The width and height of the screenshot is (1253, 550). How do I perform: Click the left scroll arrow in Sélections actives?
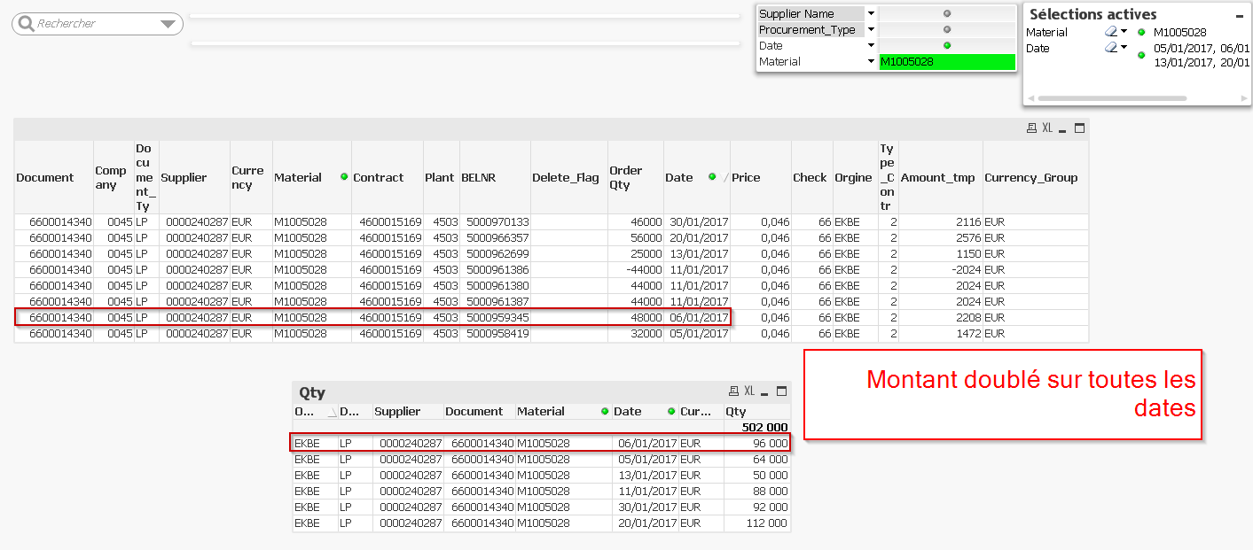point(1031,98)
